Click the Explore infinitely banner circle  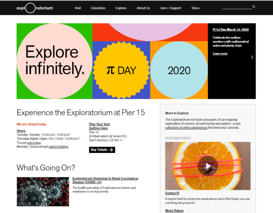tap(55, 61)
